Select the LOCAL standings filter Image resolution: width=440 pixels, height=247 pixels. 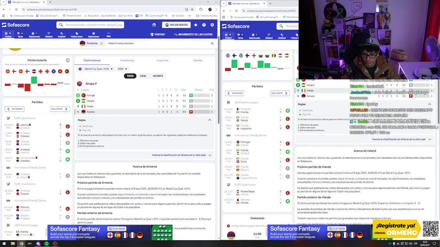pyautogui.click(x=143, y=76)
